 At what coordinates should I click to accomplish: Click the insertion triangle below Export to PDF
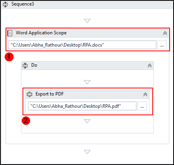click(x=87, y=121)
